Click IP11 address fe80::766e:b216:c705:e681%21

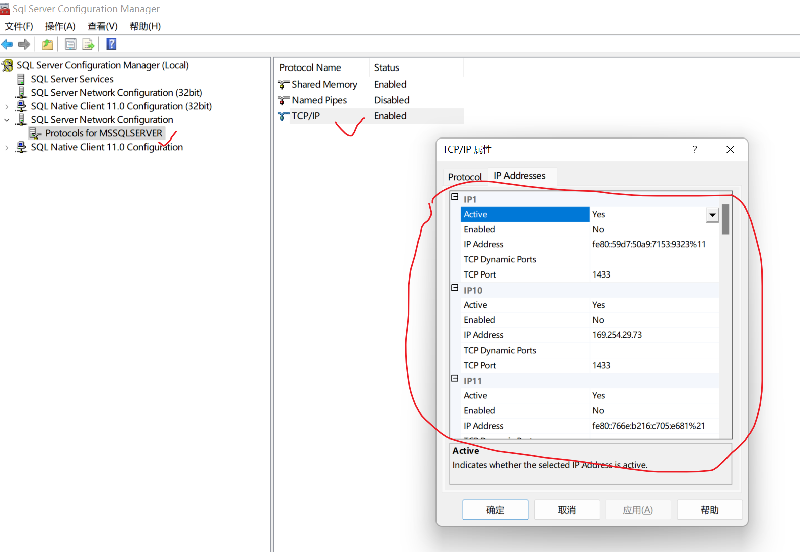[654, 426]
